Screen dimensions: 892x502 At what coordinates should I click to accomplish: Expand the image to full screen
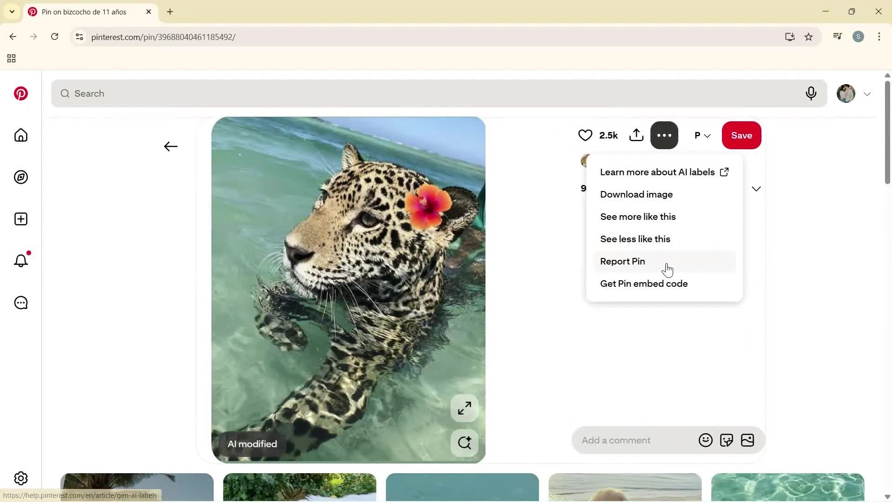click(464, 409)
